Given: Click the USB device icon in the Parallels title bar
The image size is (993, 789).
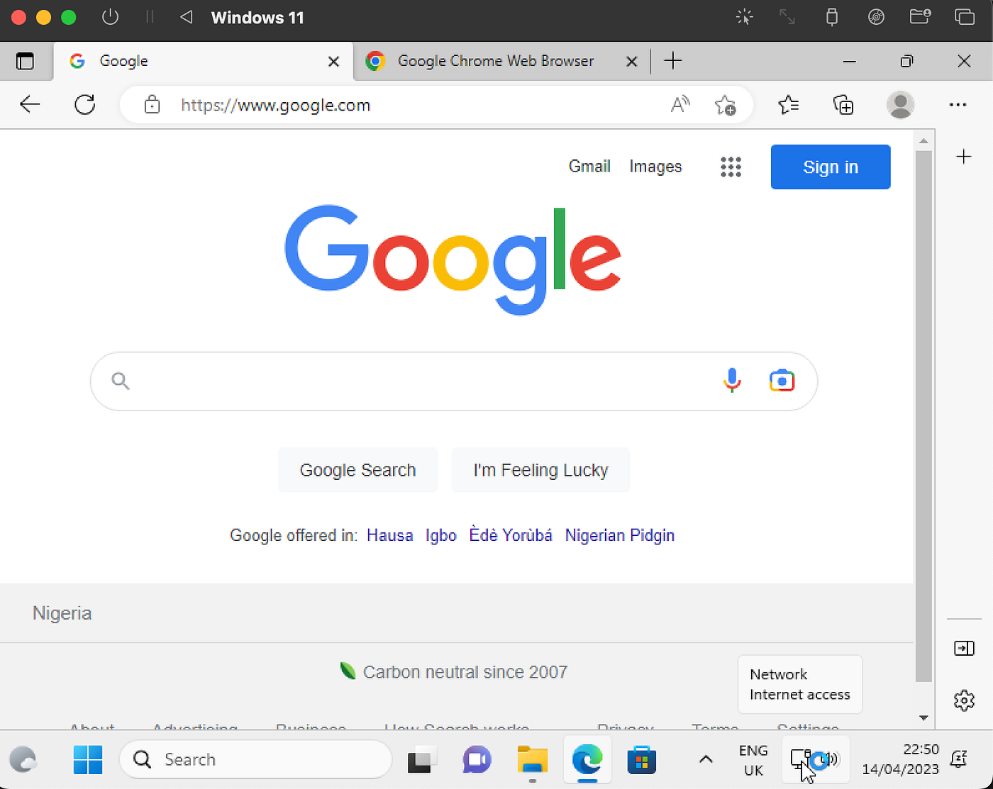Looking at the screenshot, I should click(832, 17).
